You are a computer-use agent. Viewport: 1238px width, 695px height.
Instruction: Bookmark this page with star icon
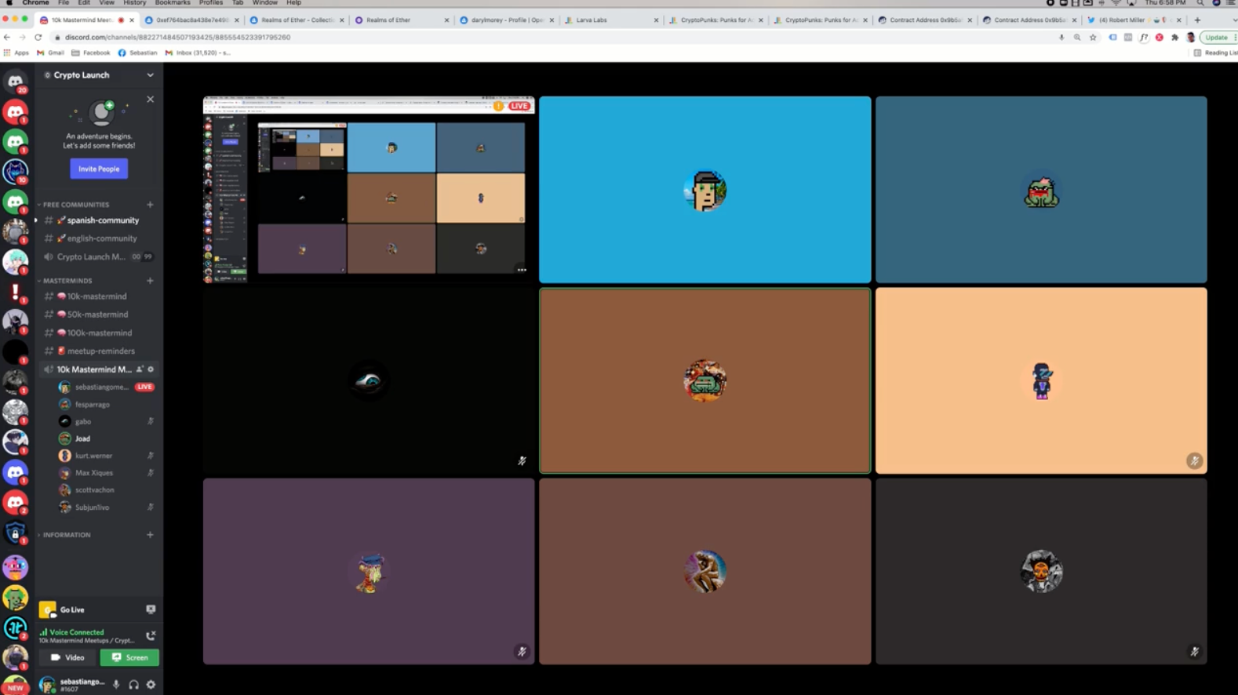(x=1093, y=37)
